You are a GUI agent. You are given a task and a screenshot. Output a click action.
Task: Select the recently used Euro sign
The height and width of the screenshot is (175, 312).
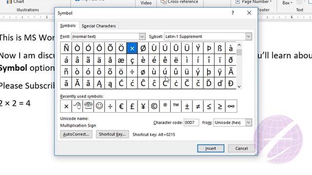pos(121,106)
